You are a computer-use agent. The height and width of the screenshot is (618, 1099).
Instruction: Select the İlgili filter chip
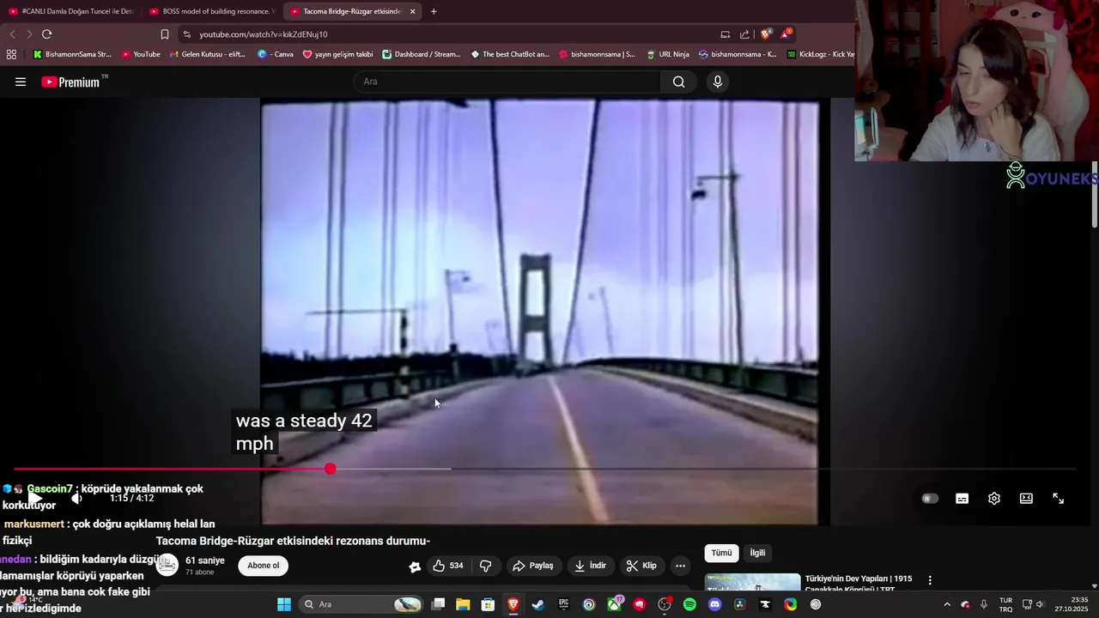(x=757, y=553)
